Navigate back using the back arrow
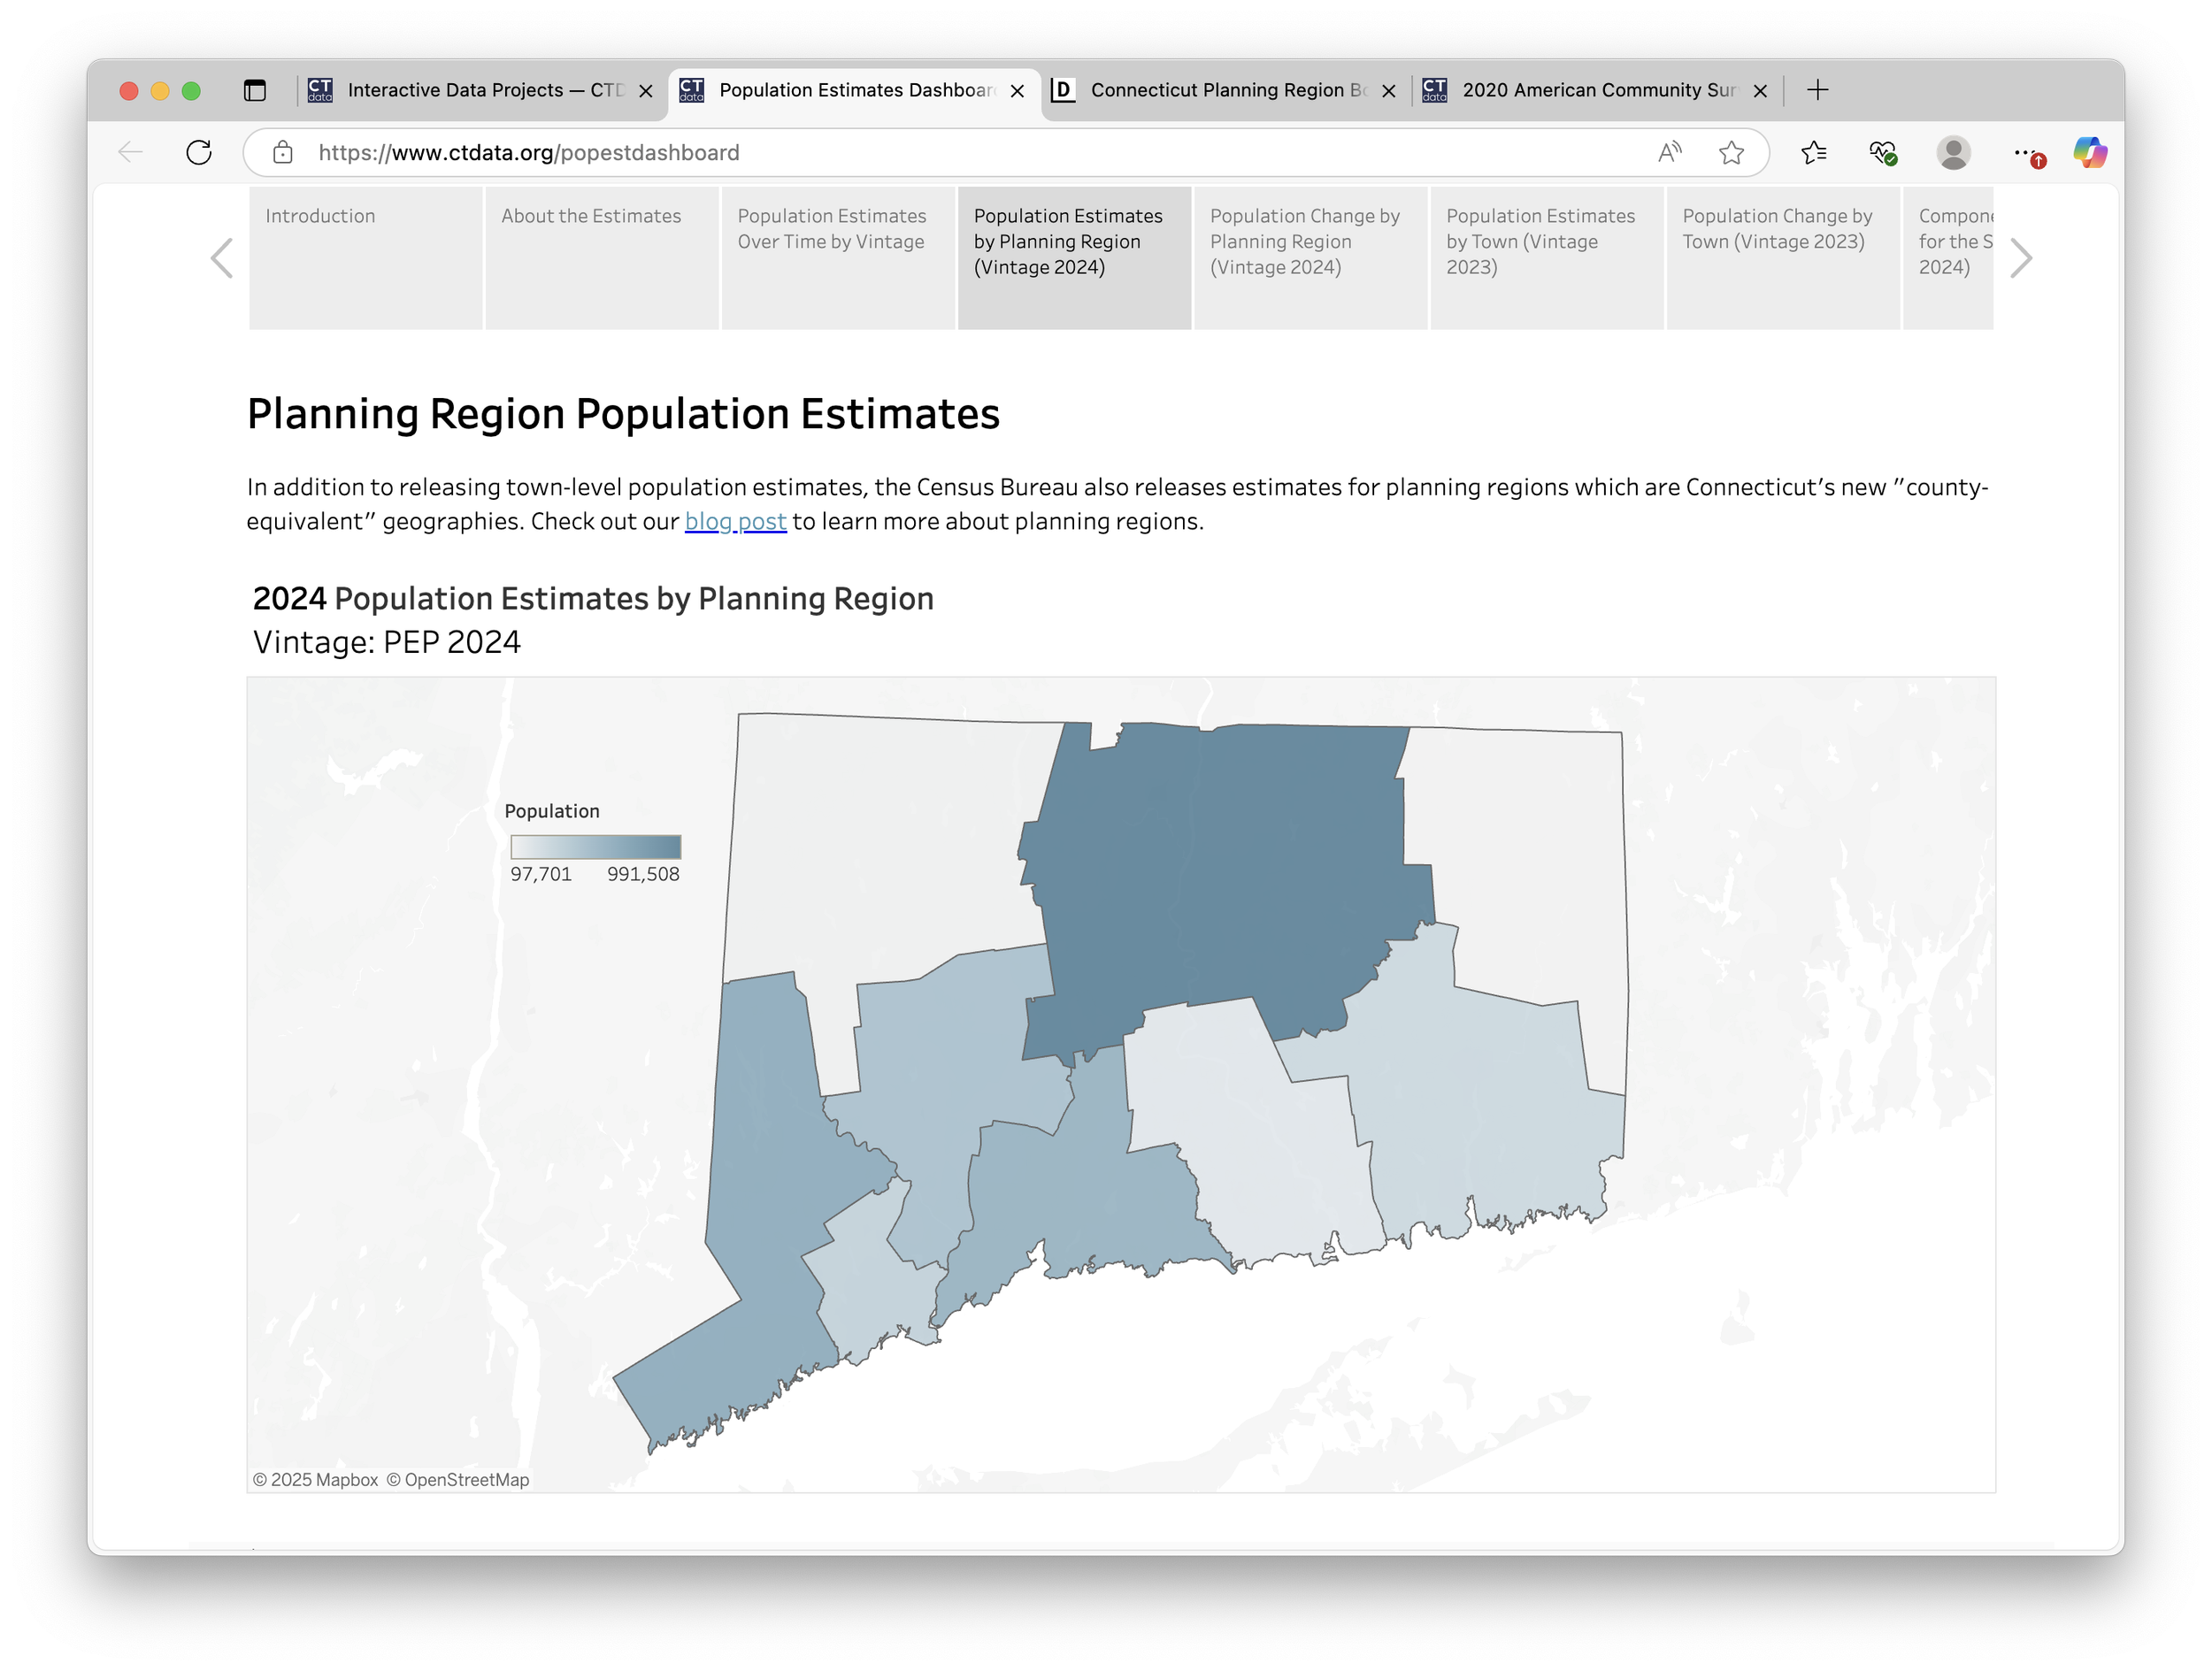The height and width of the screenshot is (1671, 2212). [130, 152]
